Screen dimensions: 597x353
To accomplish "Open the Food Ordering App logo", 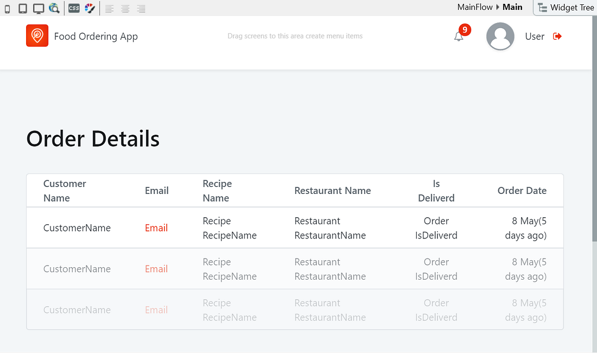I will point(37,35).
